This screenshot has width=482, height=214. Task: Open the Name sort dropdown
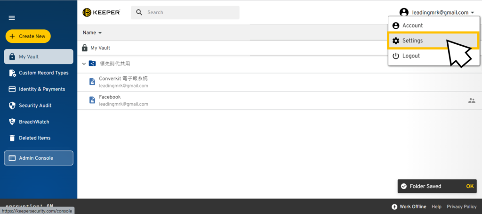(x=92, y=33)
